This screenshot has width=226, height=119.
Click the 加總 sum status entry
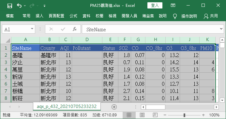pyautogui.click(x=104, y=115)
